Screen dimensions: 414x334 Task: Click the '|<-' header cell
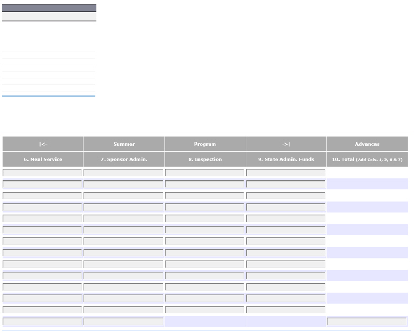click(43, 144)
